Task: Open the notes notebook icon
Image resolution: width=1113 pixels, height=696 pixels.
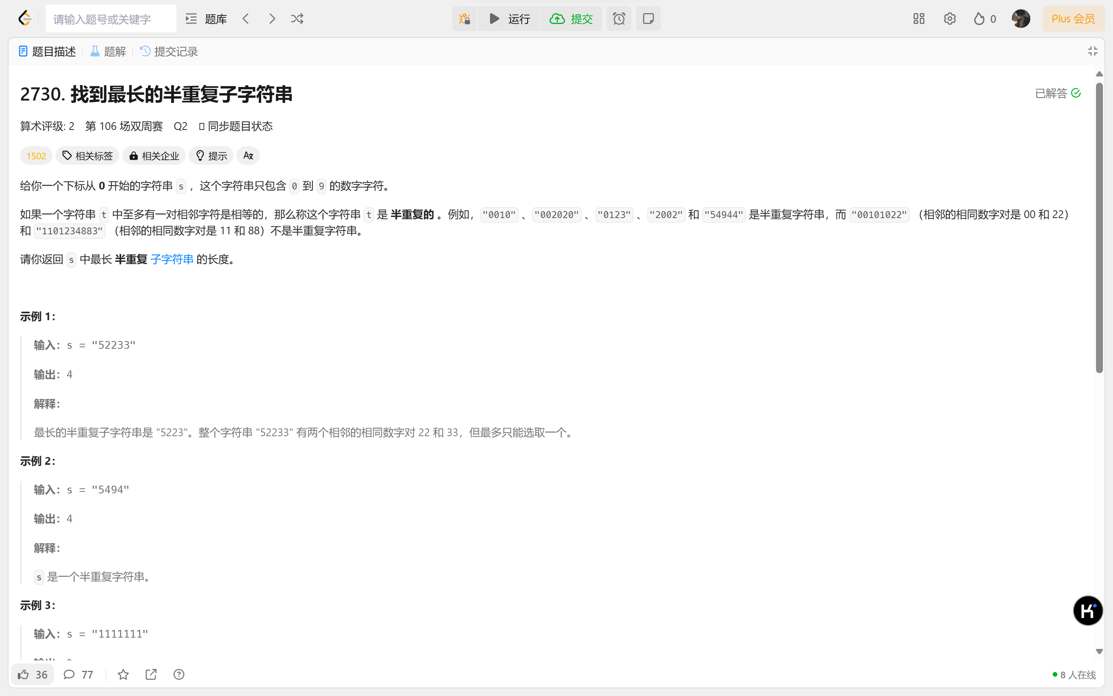Action: pos(648,19)
